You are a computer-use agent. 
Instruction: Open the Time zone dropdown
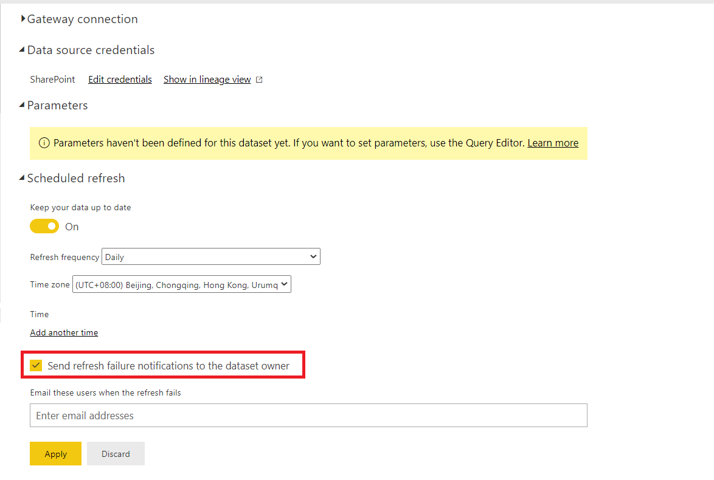click(182, 284)
